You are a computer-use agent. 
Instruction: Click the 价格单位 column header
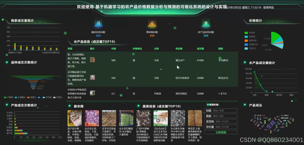click(x=137, y=49)
